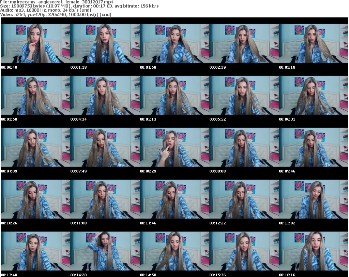This screenshot has height=277, width=349.
Task: Click the timestamp text 00:09:08
Action: pos(217,171)
